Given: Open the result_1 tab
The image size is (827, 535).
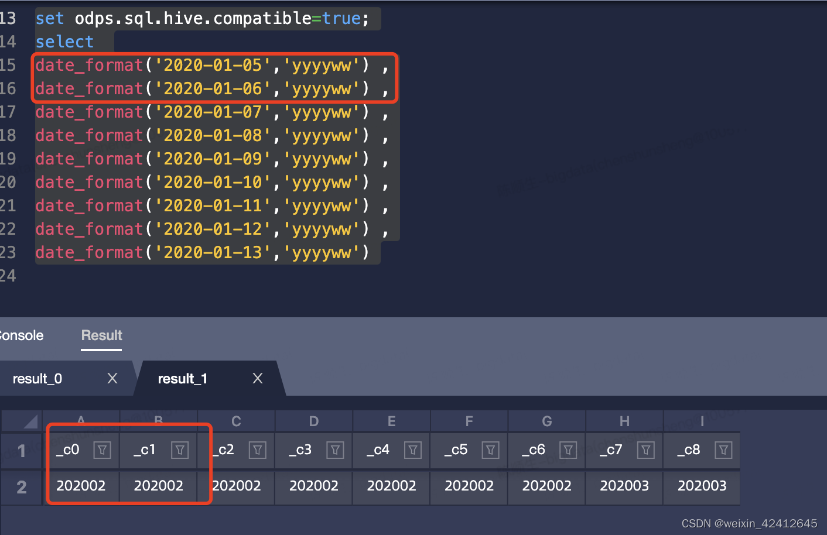Looking at the screenshot, I should point(183,379).
